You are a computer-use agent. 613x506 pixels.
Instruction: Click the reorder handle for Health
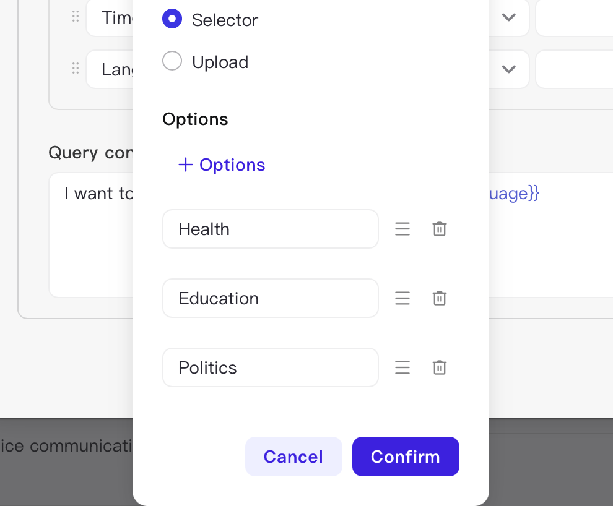coord(402,229)
